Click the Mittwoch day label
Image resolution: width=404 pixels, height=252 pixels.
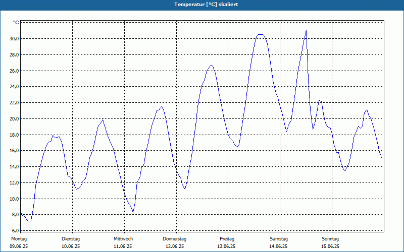tap(123, 239)
